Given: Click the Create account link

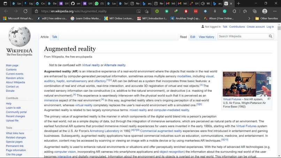Looking at the screenshot, I should click(x=256, y=27).
